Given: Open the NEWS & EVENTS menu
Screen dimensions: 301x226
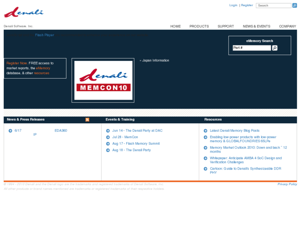Looking at the screenshot, I should pos(256,27).
